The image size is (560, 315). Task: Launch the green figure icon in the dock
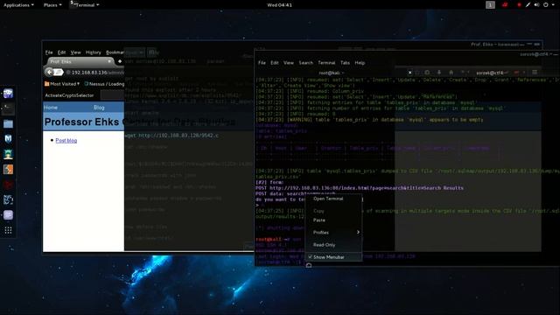click(8, 154)
